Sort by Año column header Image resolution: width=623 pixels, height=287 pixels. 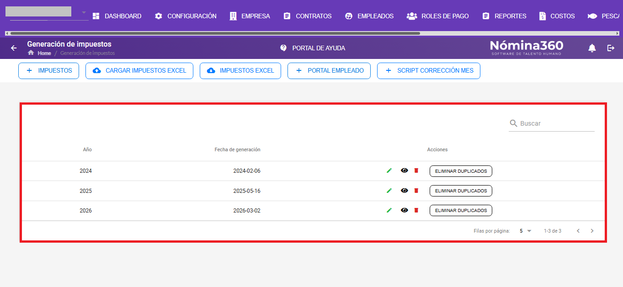click(x=87, y=149)
